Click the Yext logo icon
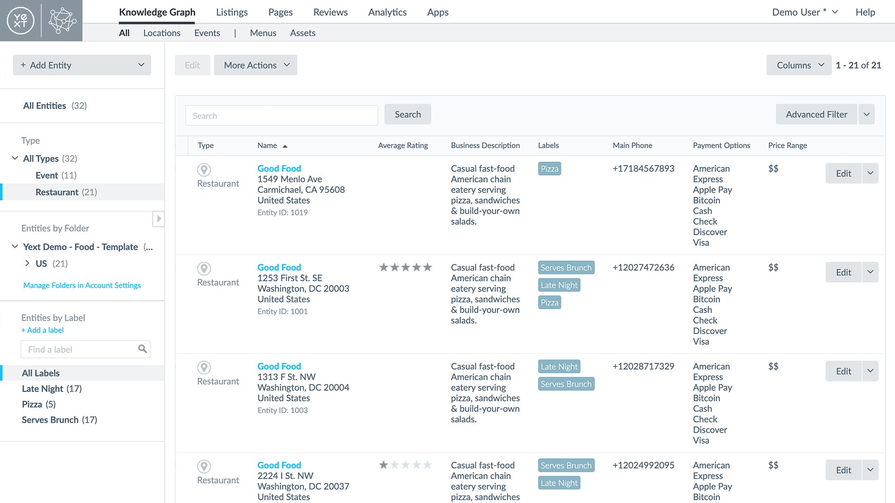Viewport: 895px width, 503px height. [21, 20]
